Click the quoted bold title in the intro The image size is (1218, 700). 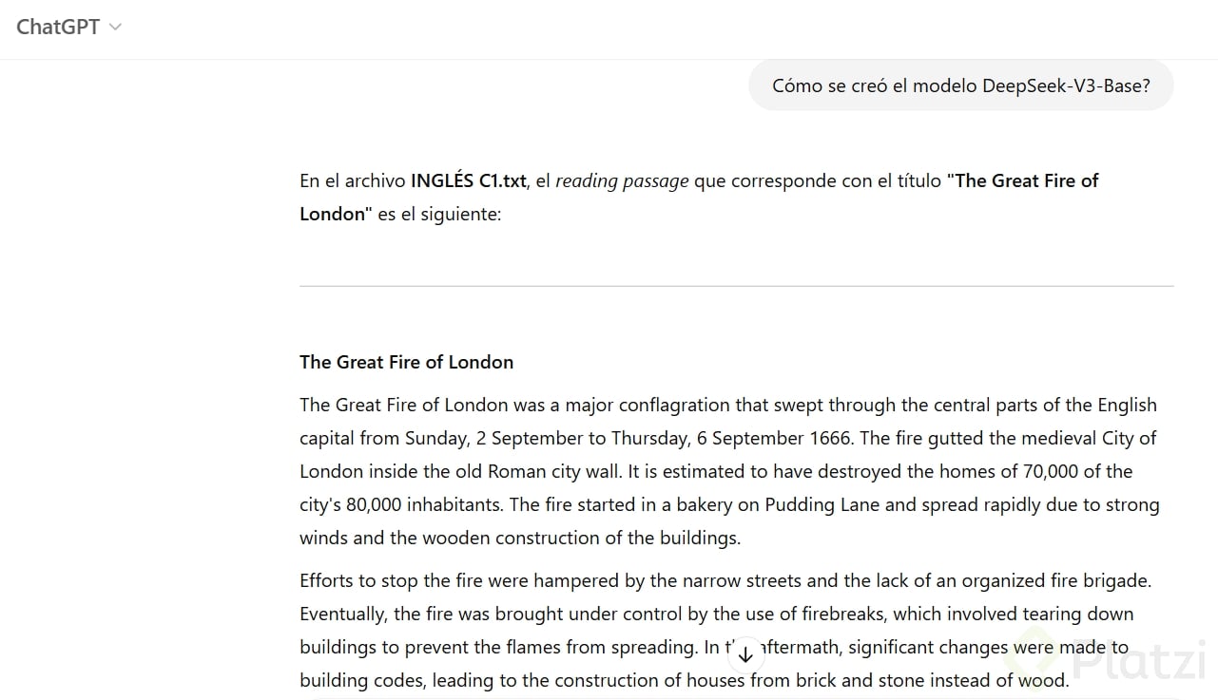click(x=1026, y=180)
